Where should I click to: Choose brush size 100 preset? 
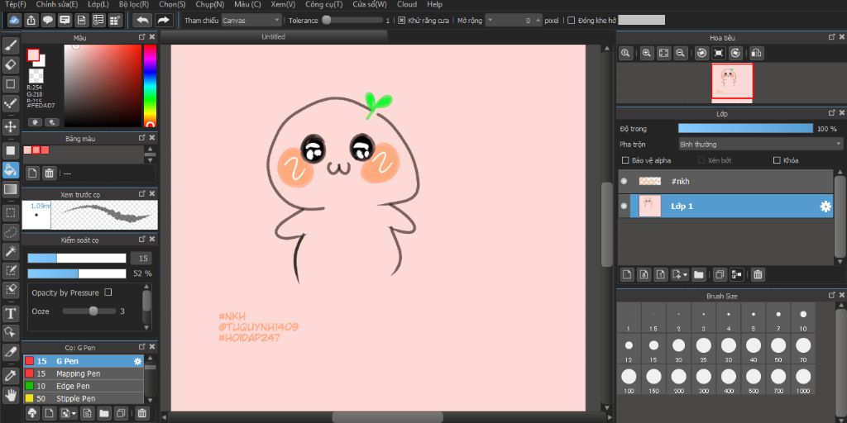tap(629, 379)
